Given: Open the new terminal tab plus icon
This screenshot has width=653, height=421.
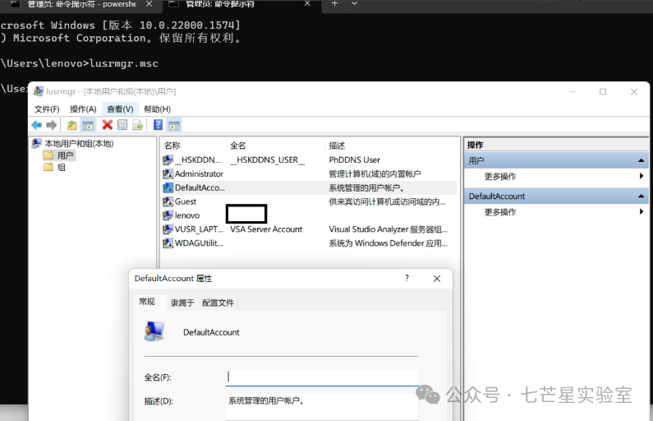Looking at the screenshot, I should (334, 3).
